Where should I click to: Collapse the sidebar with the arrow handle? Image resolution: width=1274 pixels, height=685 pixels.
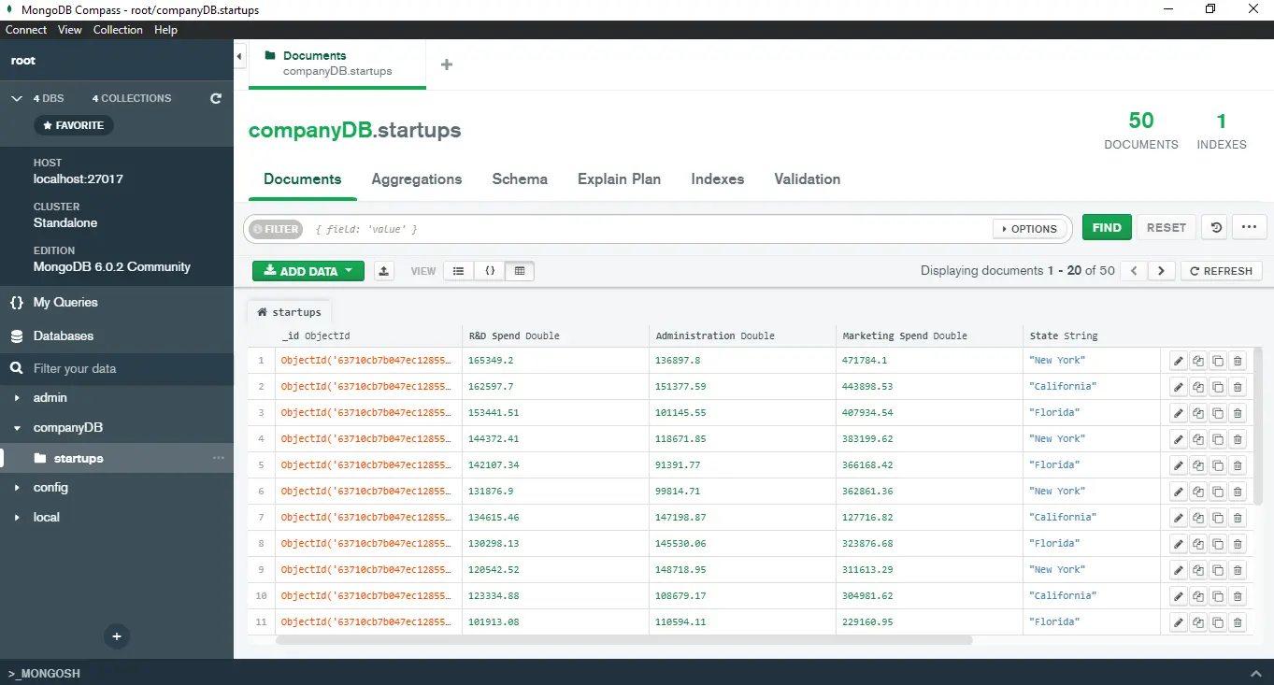[239, 56]
